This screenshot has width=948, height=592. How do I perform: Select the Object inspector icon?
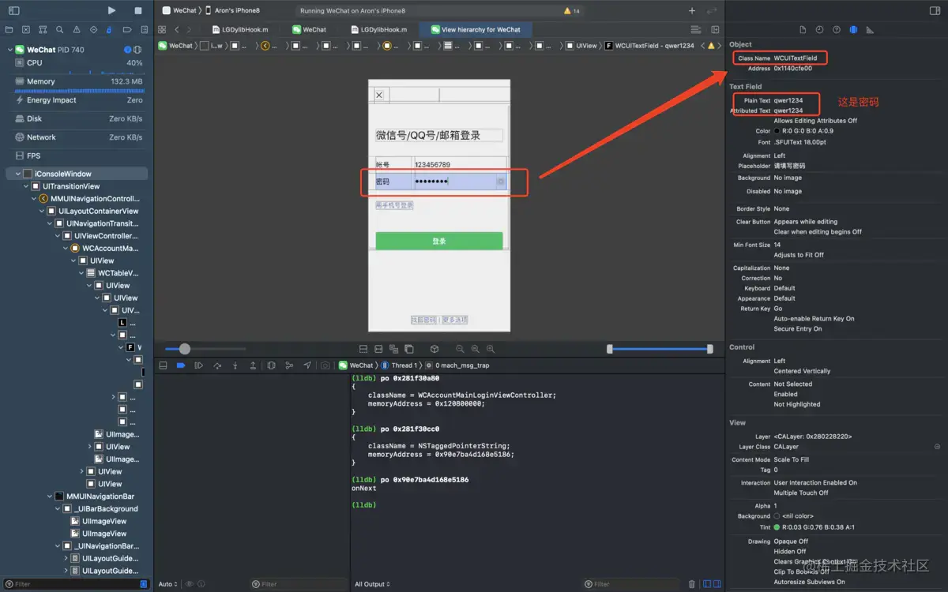coord(853,29)
